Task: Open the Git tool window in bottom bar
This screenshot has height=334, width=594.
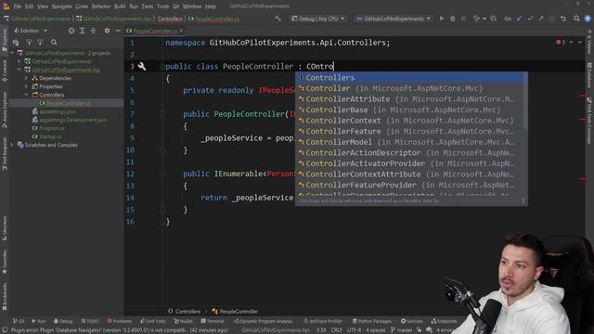Action: tap(19, 321)
